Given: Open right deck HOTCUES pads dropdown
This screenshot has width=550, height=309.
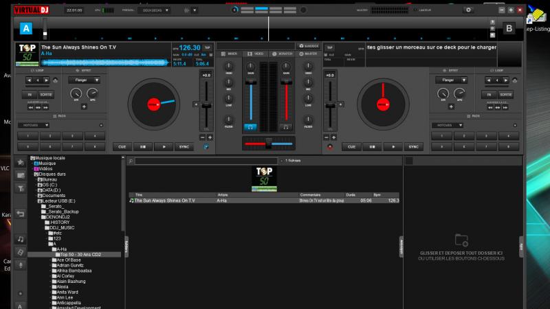Looking at the screenshot, I should pyautogui.click(x=448, y=125).
